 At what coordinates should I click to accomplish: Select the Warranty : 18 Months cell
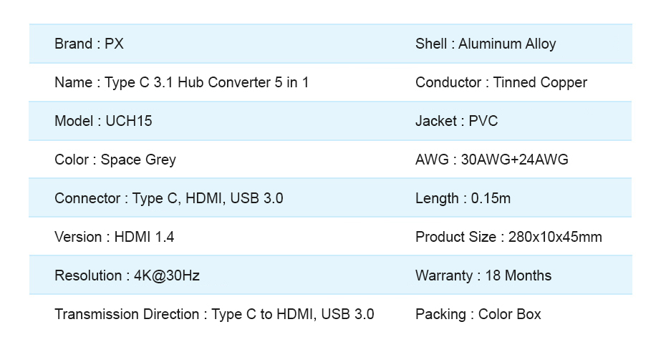[483, 275]
